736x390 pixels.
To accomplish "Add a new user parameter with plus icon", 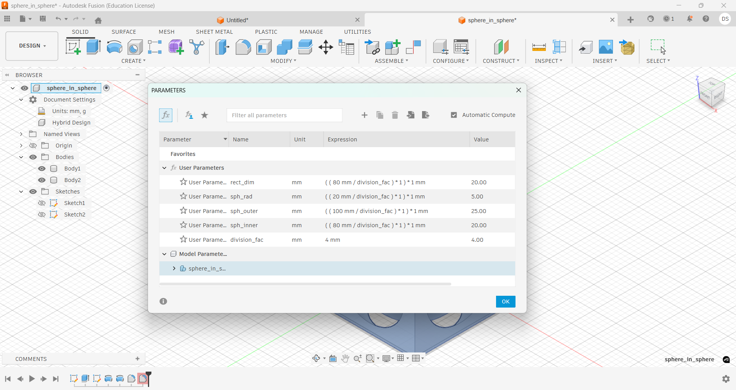I will 365,115.
